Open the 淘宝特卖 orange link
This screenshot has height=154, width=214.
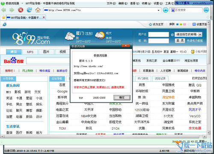(x=168, y=98)
